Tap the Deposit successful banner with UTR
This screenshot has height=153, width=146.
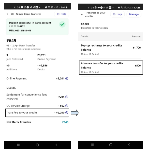click(x=37, y=27)
